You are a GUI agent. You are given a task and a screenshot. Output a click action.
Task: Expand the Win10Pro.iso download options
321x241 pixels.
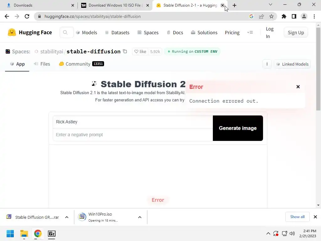point(140,217)
